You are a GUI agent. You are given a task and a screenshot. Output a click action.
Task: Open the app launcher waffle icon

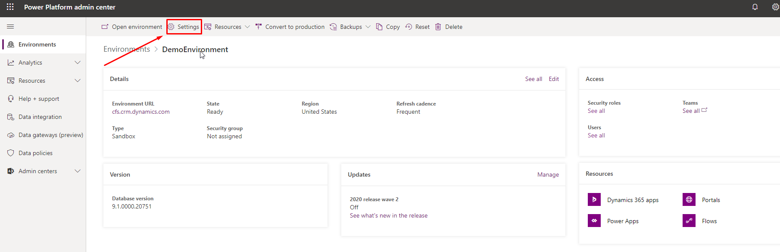coord(10,7)
